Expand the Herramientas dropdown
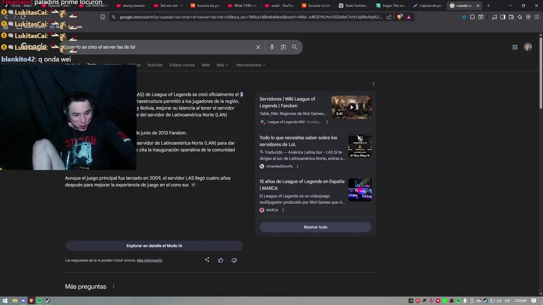Image resolution: width=543 pixels, height=305 pixels. click(x=251, y=65)
